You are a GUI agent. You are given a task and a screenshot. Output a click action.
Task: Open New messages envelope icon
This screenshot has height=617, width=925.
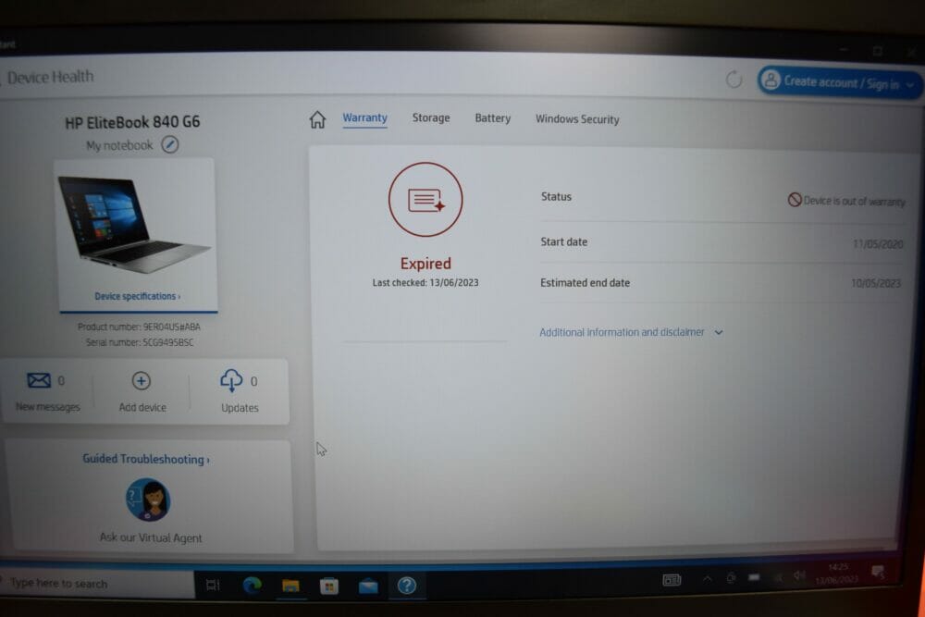point(39,380)
